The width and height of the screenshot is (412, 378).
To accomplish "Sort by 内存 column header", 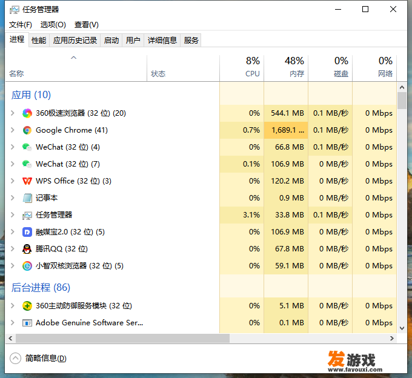I will point(286,68).
